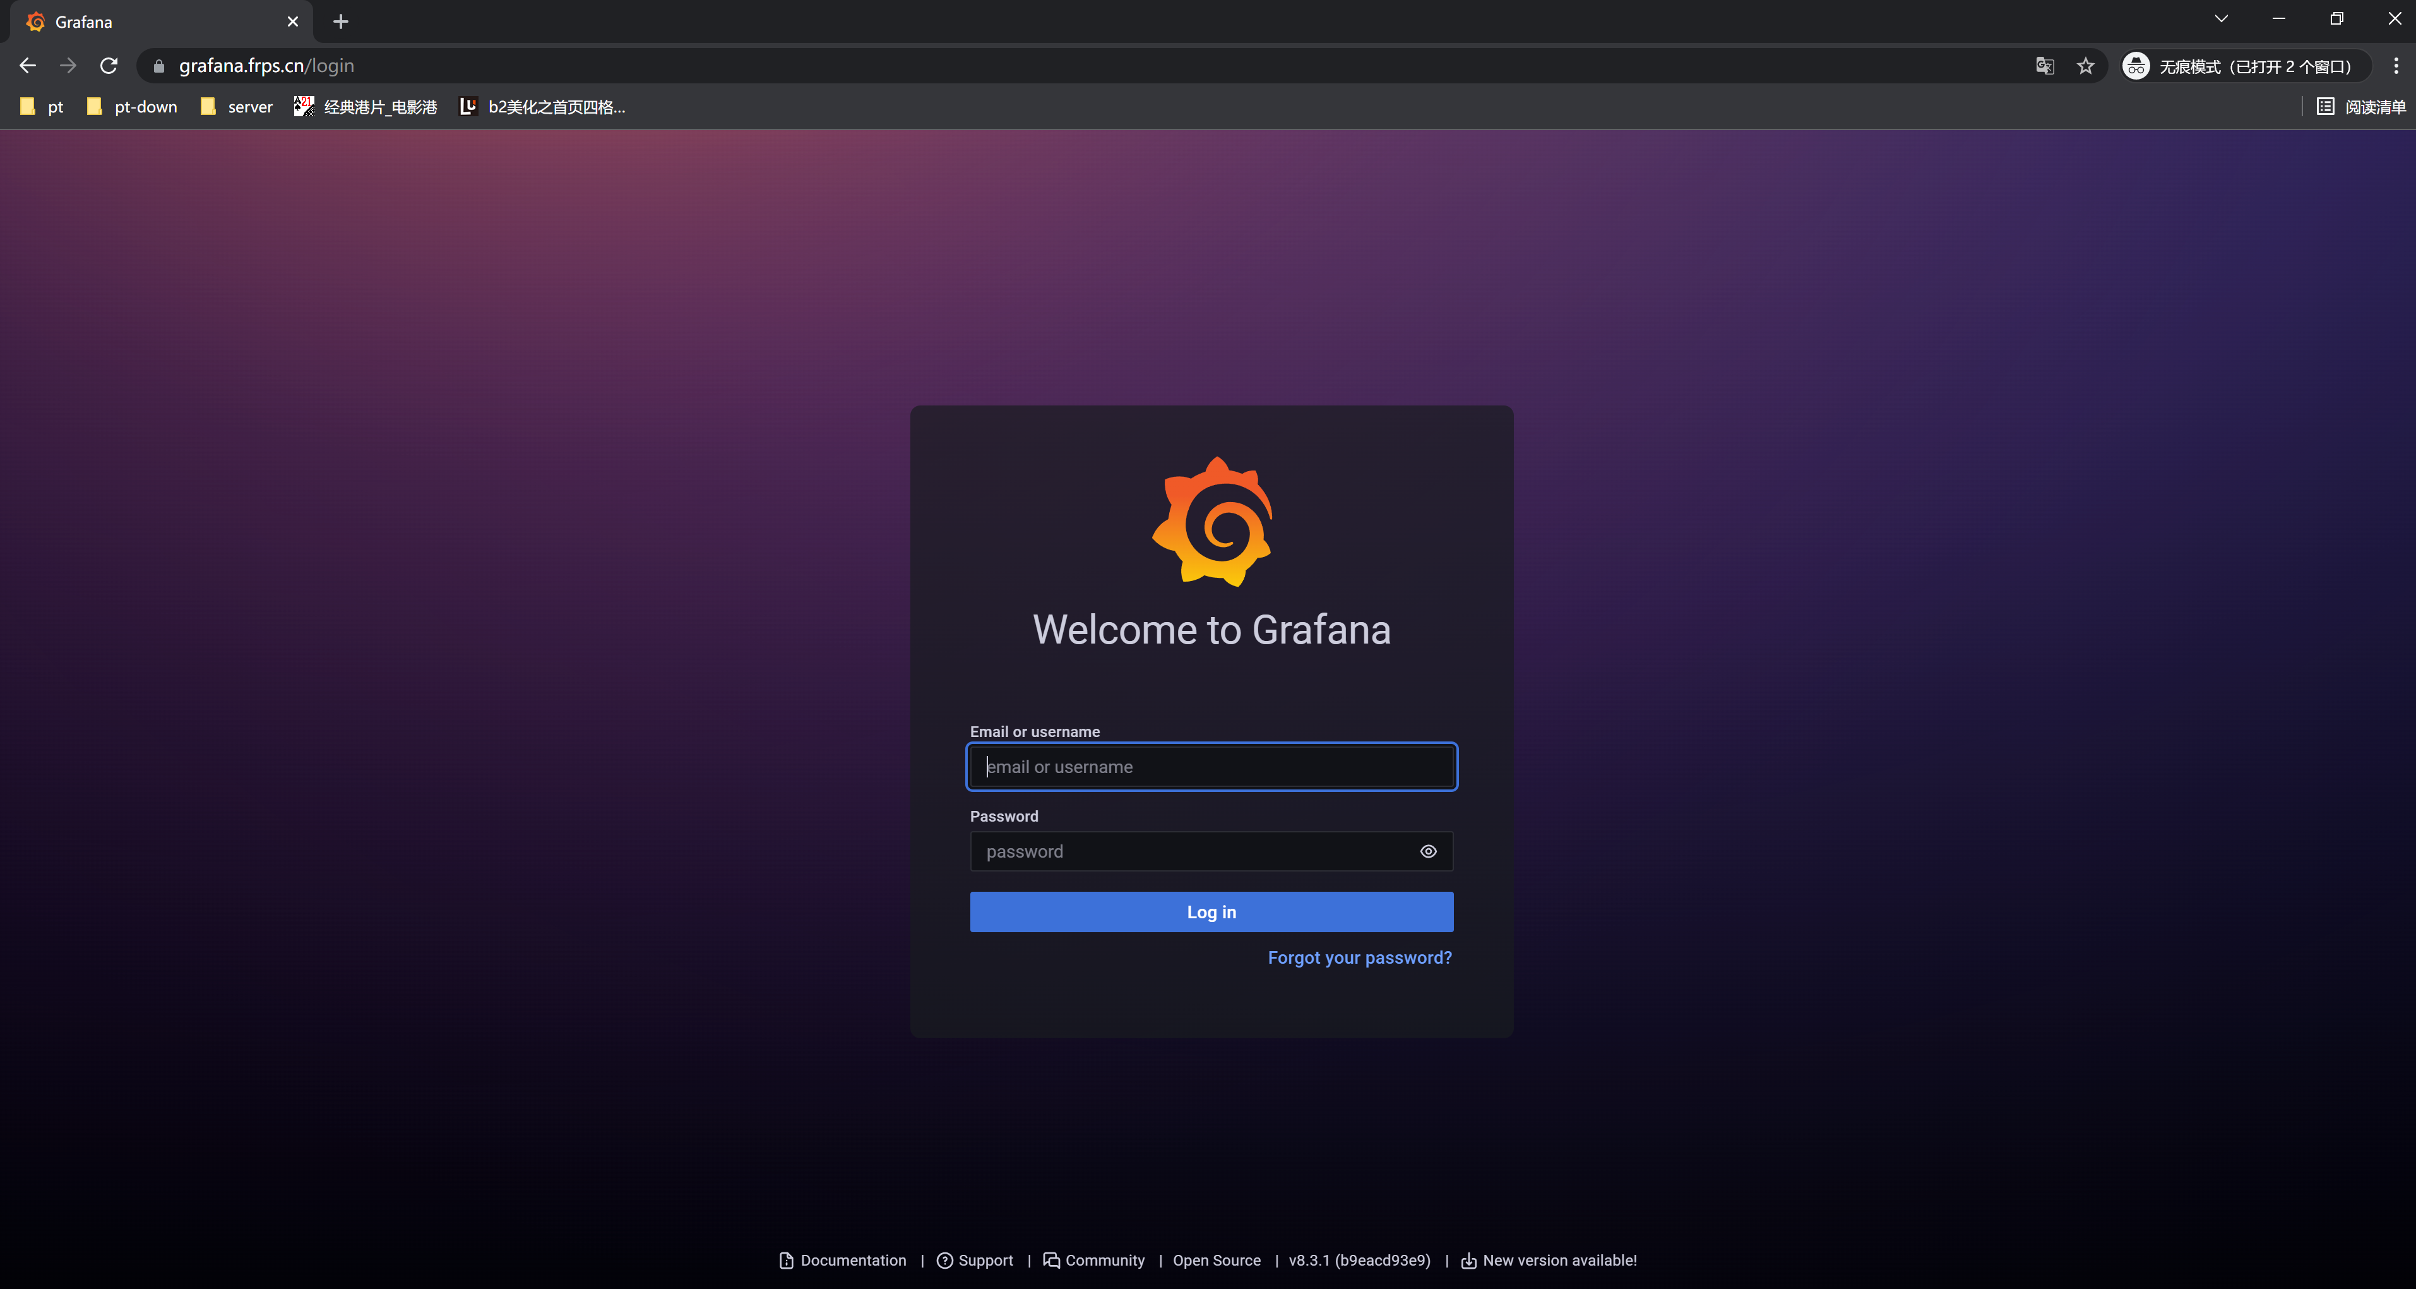Open the pt-down bookmark folder
The image size is (2416, 1289).
coord(131,107)
